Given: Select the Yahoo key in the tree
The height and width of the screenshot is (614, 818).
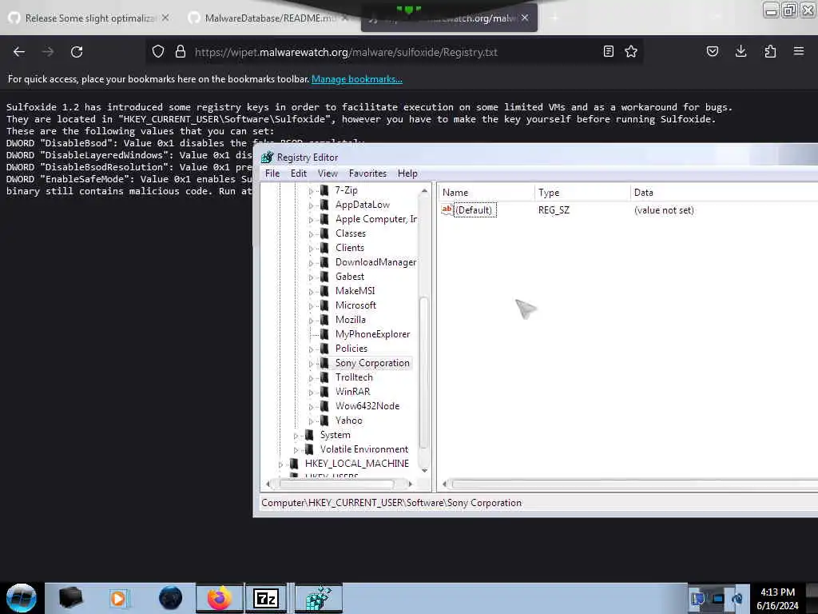Looking at the screenshot, I should click(x=349, y=421).
